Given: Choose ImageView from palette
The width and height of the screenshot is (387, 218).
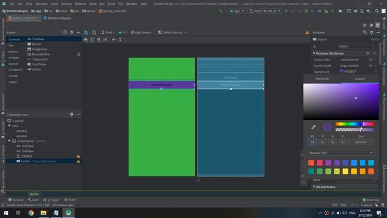Looking at the screenshot, I should click(37, 49).
